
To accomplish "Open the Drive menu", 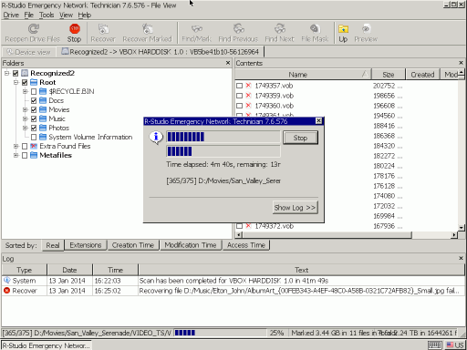I will pos(11,15).
